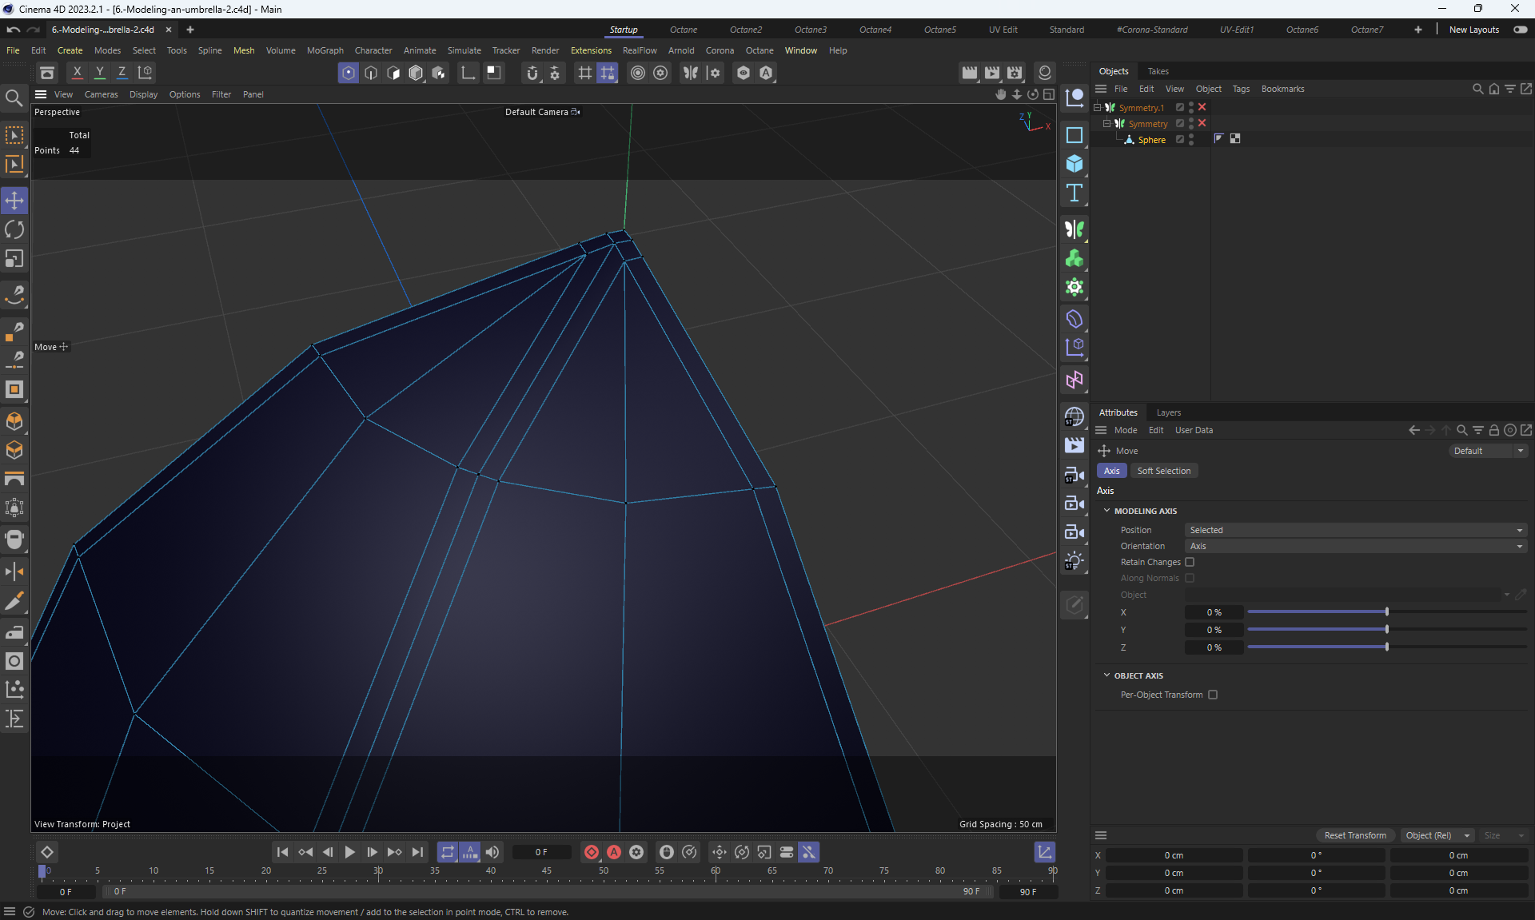Click the Symmetry generator icon in side palette
Viewport: 1535px width, 920px height.
pyautogui.click(x=1074, y=230)
